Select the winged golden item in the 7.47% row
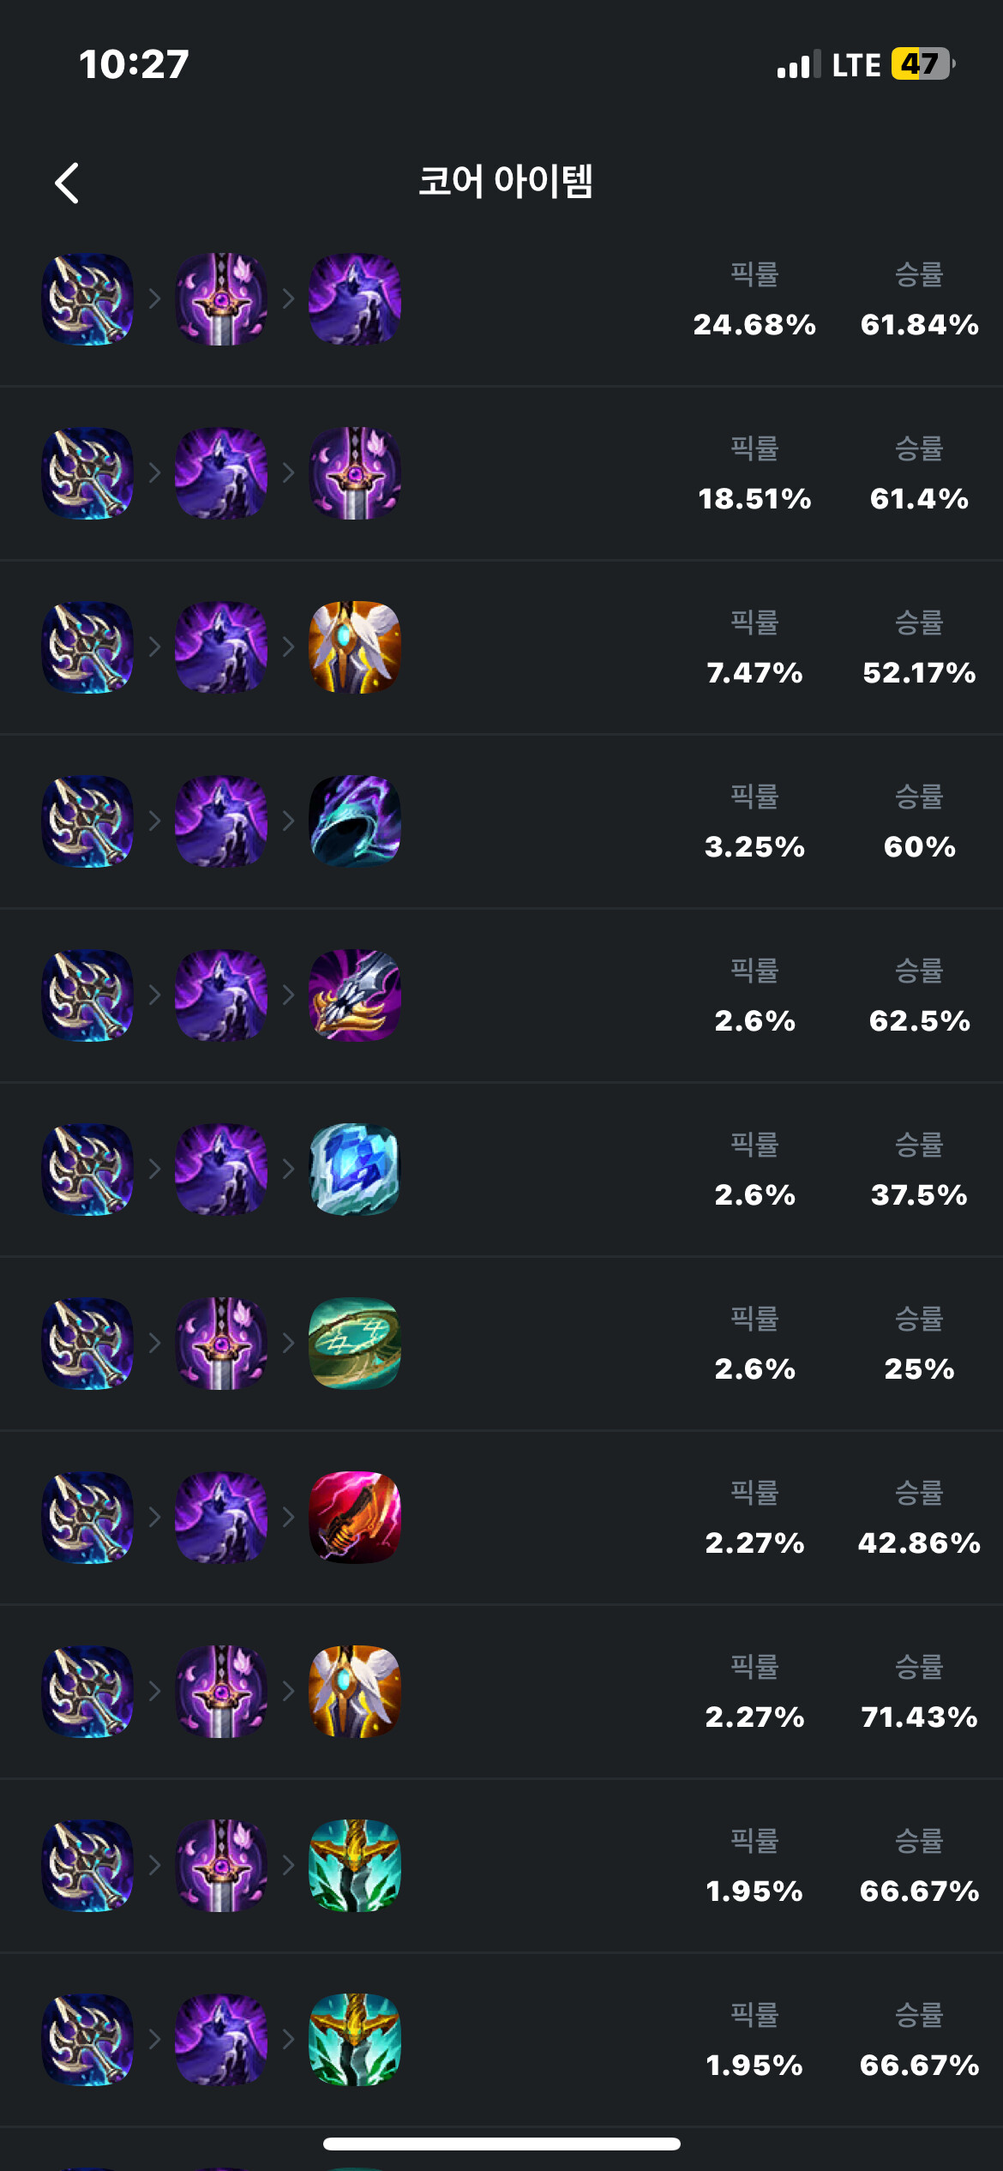 click(355, 647)
